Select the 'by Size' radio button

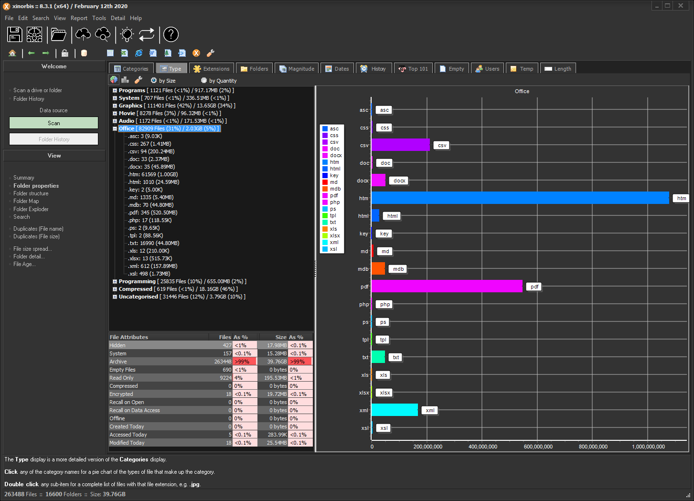click(154, 81)
